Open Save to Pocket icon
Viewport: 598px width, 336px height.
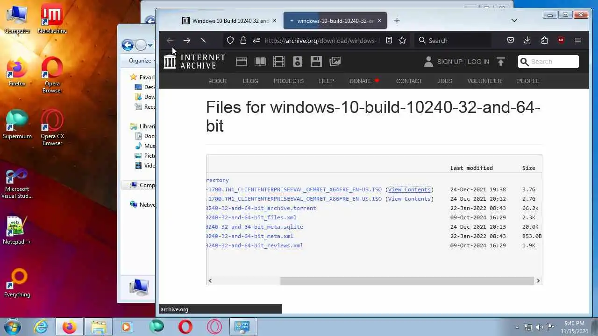[x=511, y=41]
